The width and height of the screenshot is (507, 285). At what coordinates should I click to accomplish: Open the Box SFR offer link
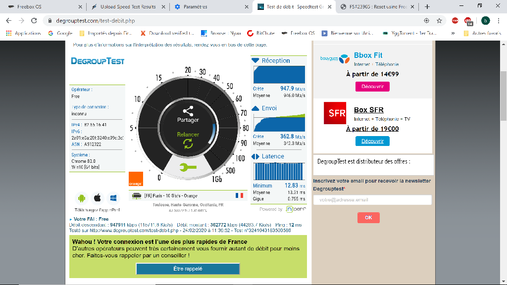point(368,110)
